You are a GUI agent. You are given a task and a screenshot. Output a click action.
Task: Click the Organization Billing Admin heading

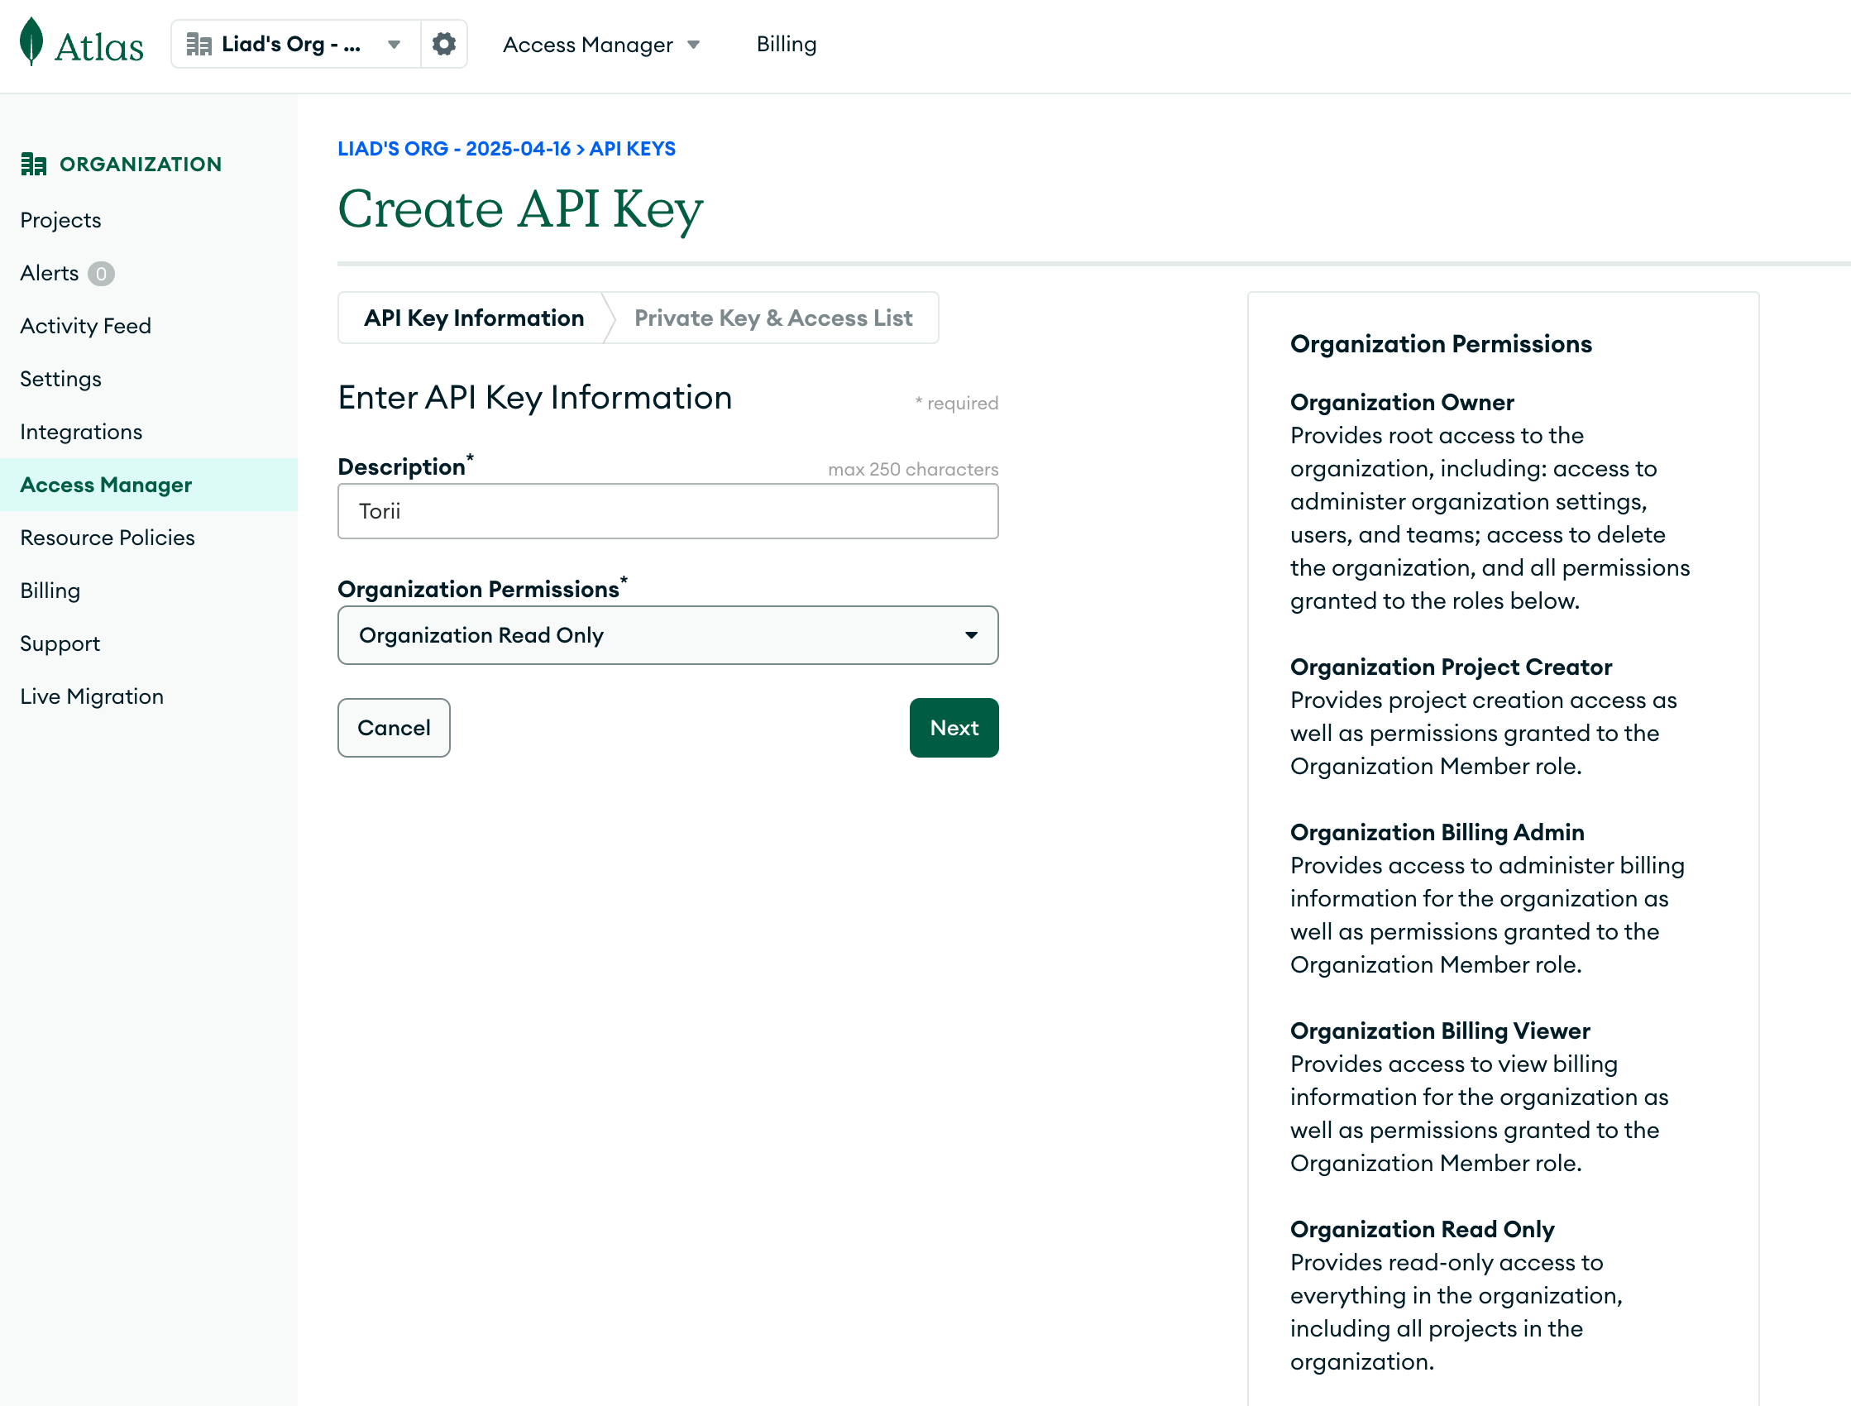pos(1437,833)
